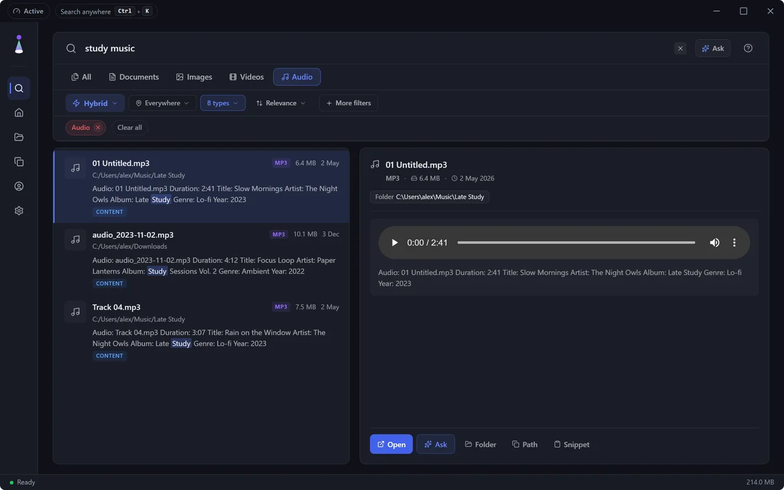Mute the audio player volume
The image size is (784, 490).
pos(715,243)
